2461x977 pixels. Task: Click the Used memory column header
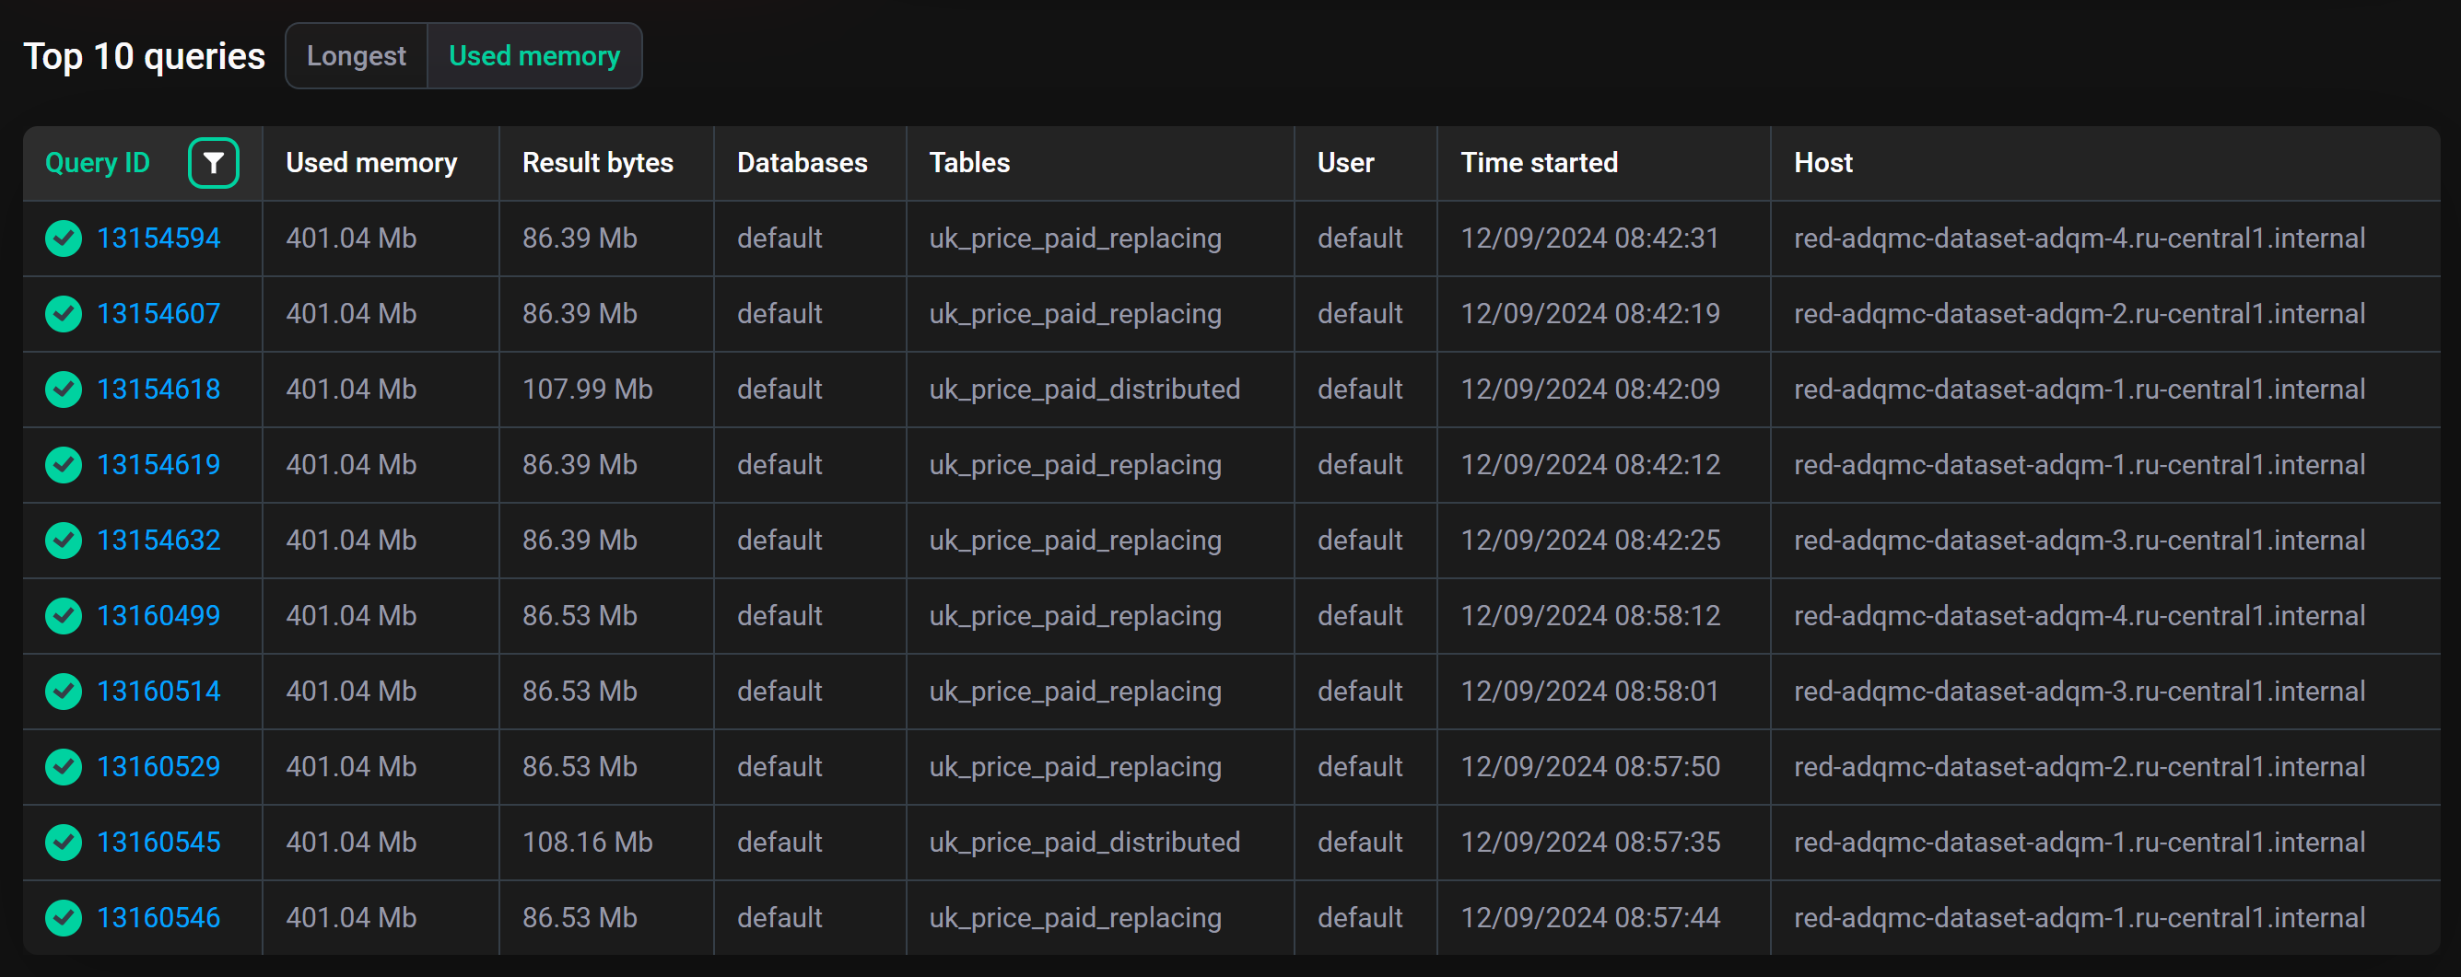(x=370, y=162)
